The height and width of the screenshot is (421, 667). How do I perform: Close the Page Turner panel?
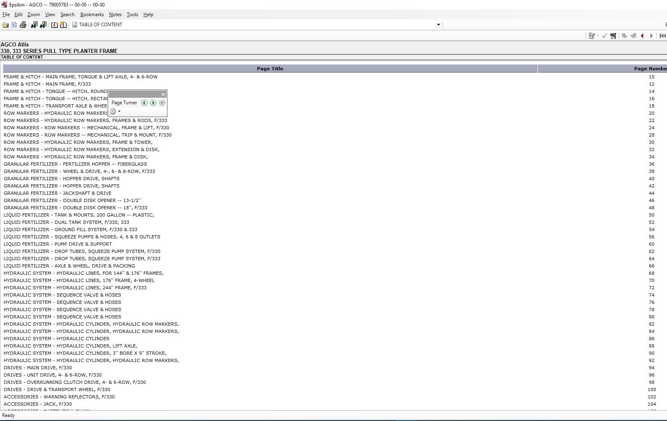pyautogui.click(x=163, y=95)
